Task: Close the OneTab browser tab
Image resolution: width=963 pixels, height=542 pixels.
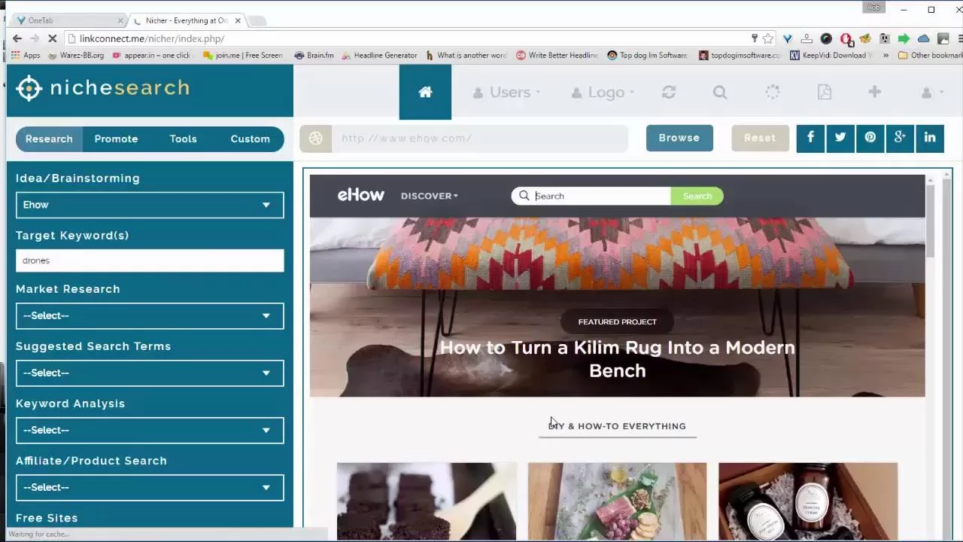Action: pyautogui.click(x=121, y=20)
